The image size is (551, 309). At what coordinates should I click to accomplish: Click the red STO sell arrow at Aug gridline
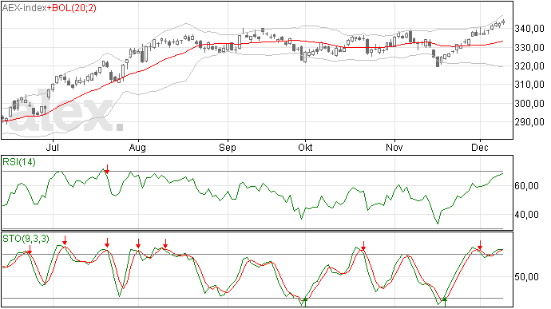pos(138,244)
